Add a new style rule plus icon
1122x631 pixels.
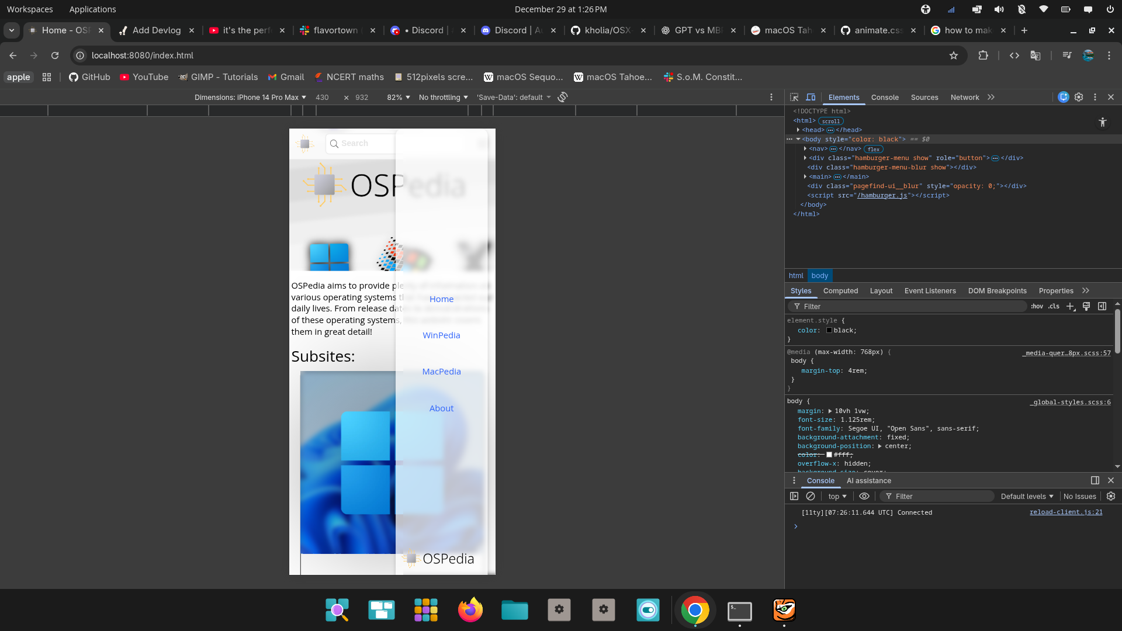[x=1070, y=306]
